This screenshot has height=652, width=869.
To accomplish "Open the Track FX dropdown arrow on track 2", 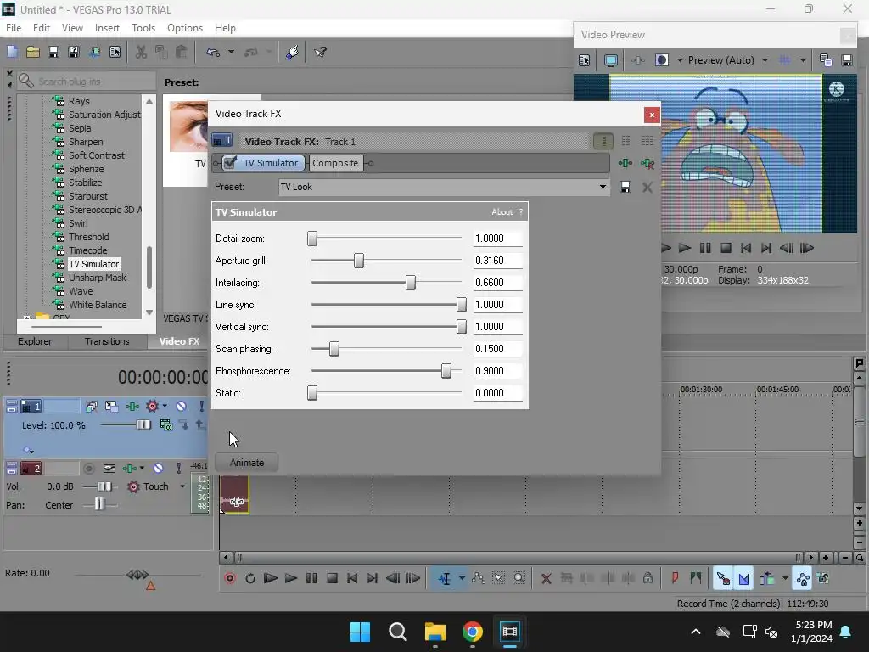I will 142,469.
